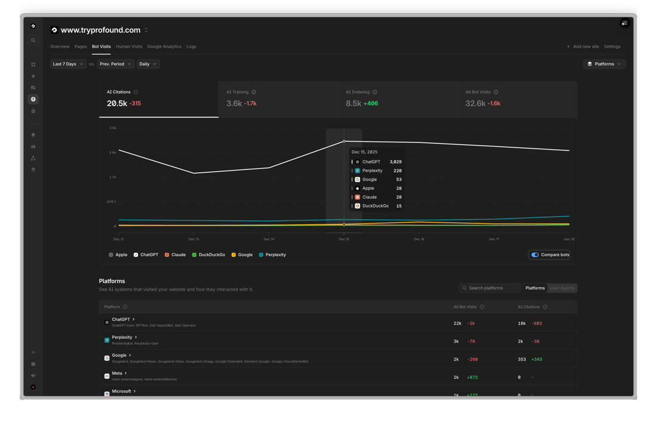657x426 pixels.
Task: Open the site switcher next to www.tryprofound.com
Action: (146, 30)
